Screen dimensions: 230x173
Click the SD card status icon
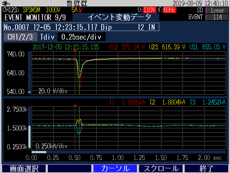(x=69, y=3)
